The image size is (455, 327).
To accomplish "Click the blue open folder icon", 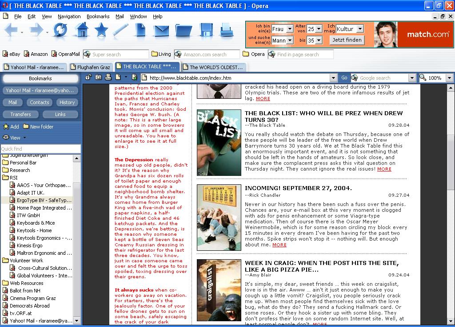I will pyautogui.click(x=184, y=31).
